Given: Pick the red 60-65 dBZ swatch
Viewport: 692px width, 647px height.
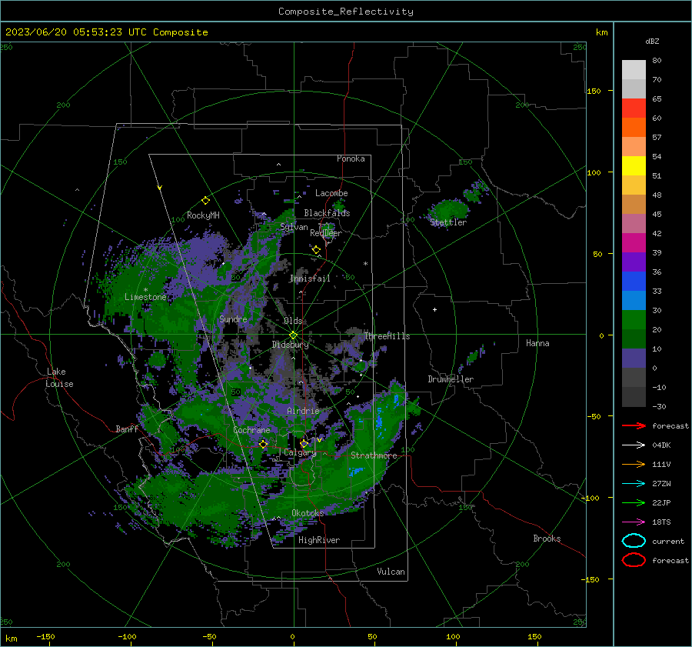Looking at the screenshot, I should (x=634, y=108).
